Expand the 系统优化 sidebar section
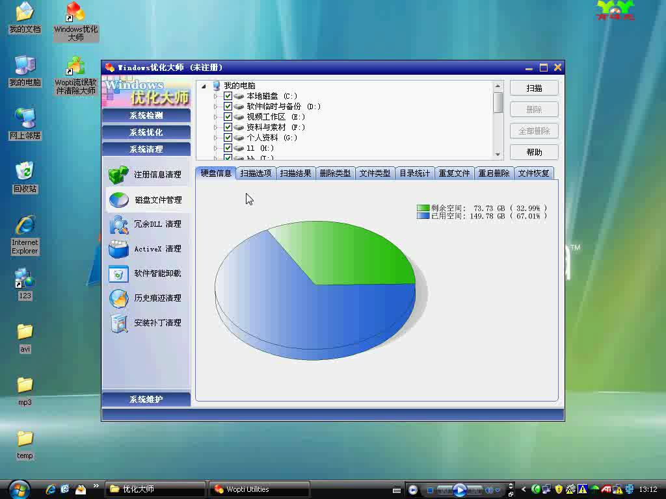Viewport: 666px width, 499px height. (146, 133)
